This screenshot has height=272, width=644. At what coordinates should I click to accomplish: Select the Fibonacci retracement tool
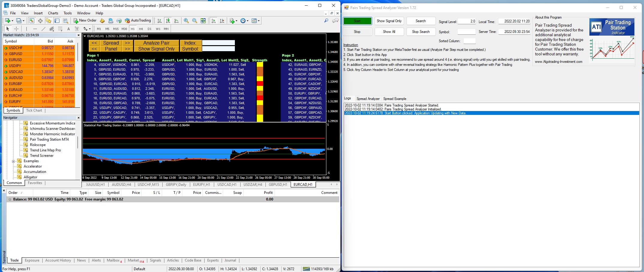pyautogui.click(x=60, y=29)
